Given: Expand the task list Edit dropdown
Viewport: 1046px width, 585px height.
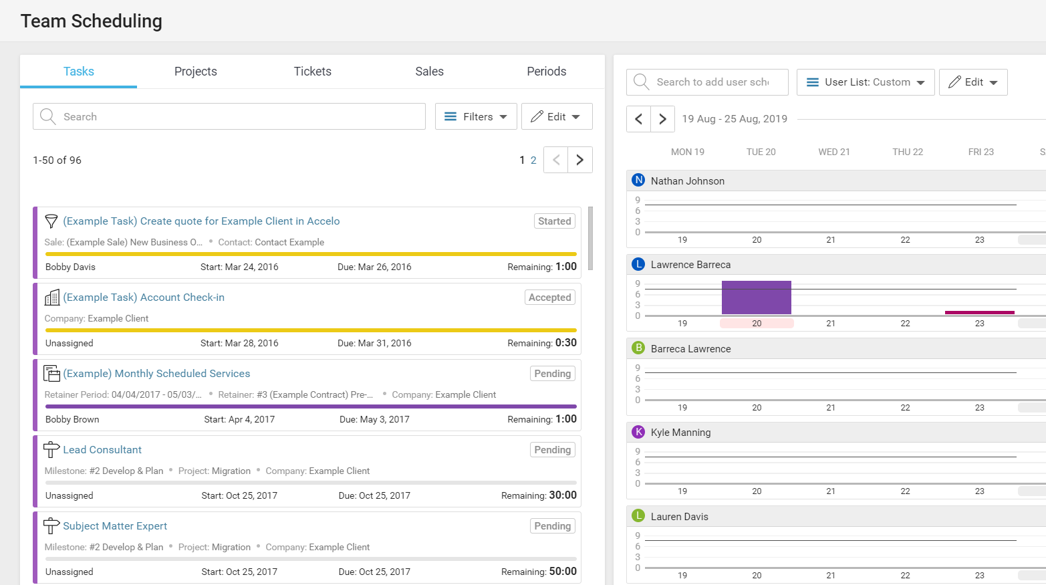Looking at the screenshot, I should [x=556, y=116].
